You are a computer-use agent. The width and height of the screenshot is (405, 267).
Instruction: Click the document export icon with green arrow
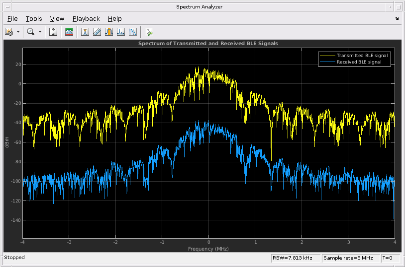tap(149, 32)
